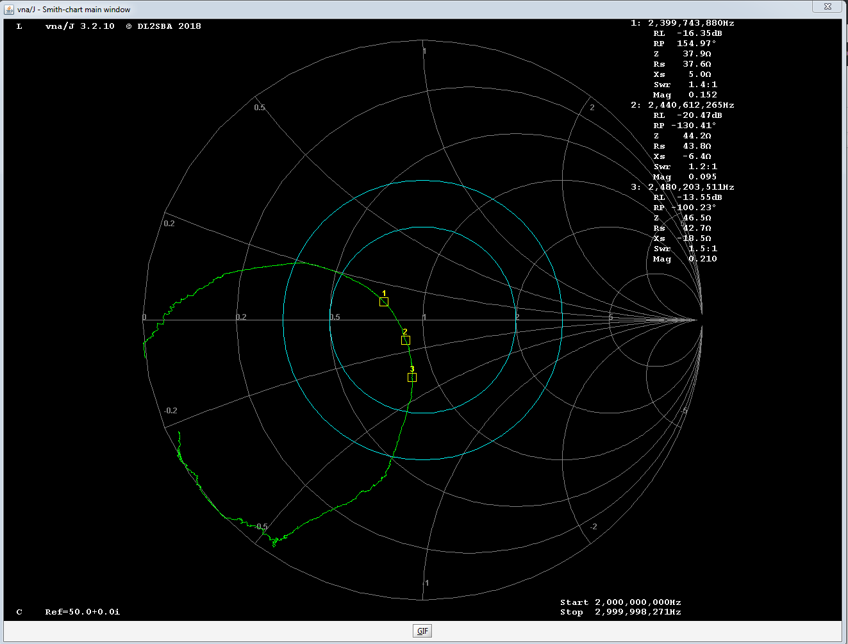Close the Smith-chart main window
This screenshot has width=848, height=644.
coord(827,6)
